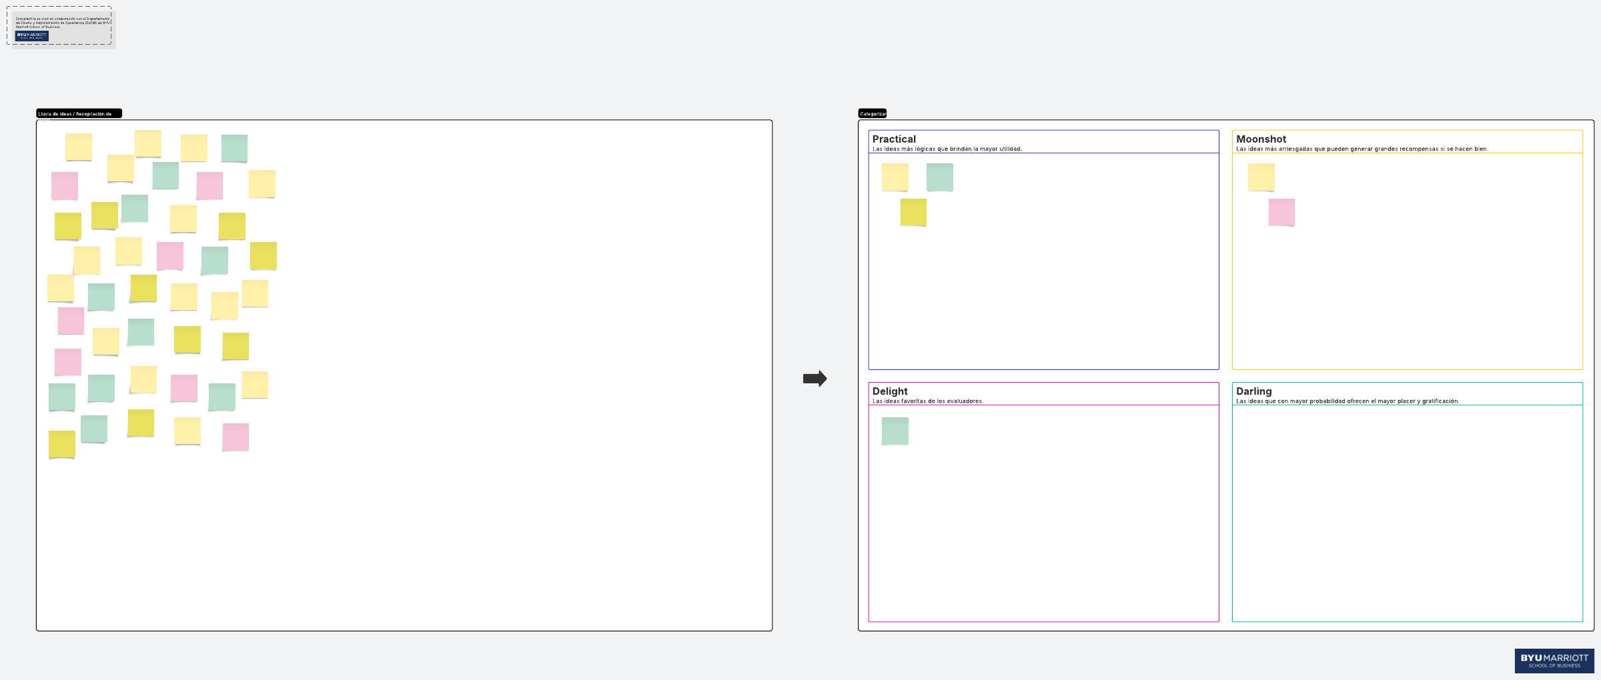Screen dimensions: 1601x680
Task: Click the template credit text in the top-left note
Action: (63, 23)
